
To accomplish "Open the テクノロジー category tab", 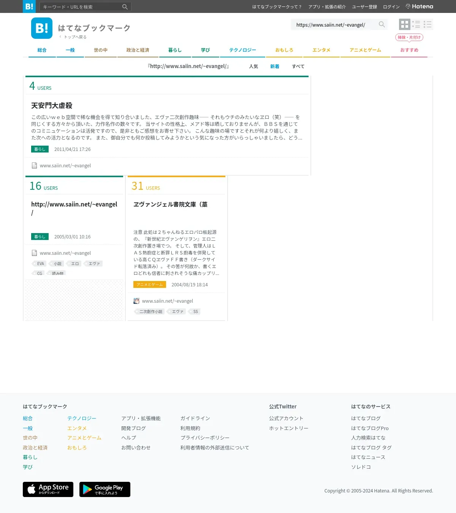I will (x=242, y=50).
